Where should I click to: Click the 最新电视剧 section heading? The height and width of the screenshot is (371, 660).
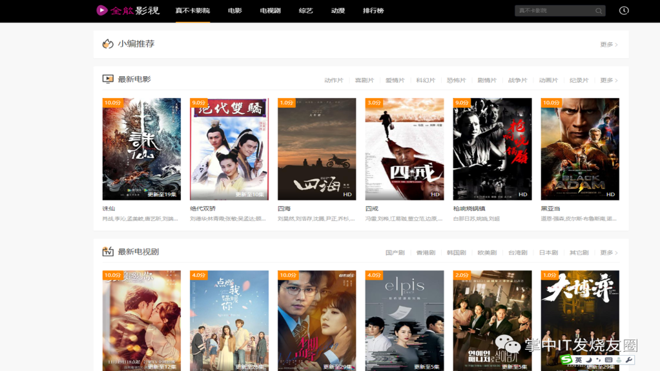tap(138, 252)
